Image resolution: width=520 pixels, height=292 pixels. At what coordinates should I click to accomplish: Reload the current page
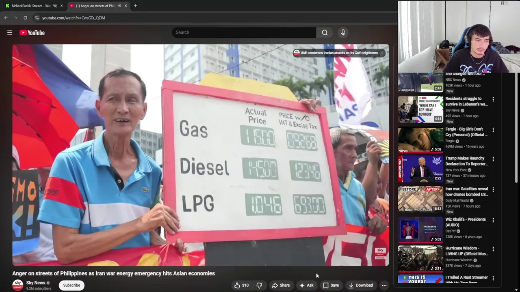[25, 18]
